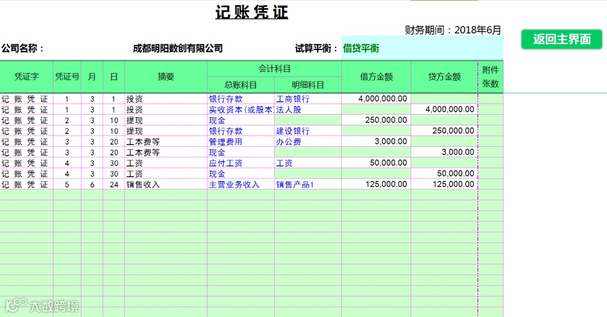The width and height of the screenshot is (607, 317).
Task: Select the 125,000.00 debit amount cell
Action: 376,184
